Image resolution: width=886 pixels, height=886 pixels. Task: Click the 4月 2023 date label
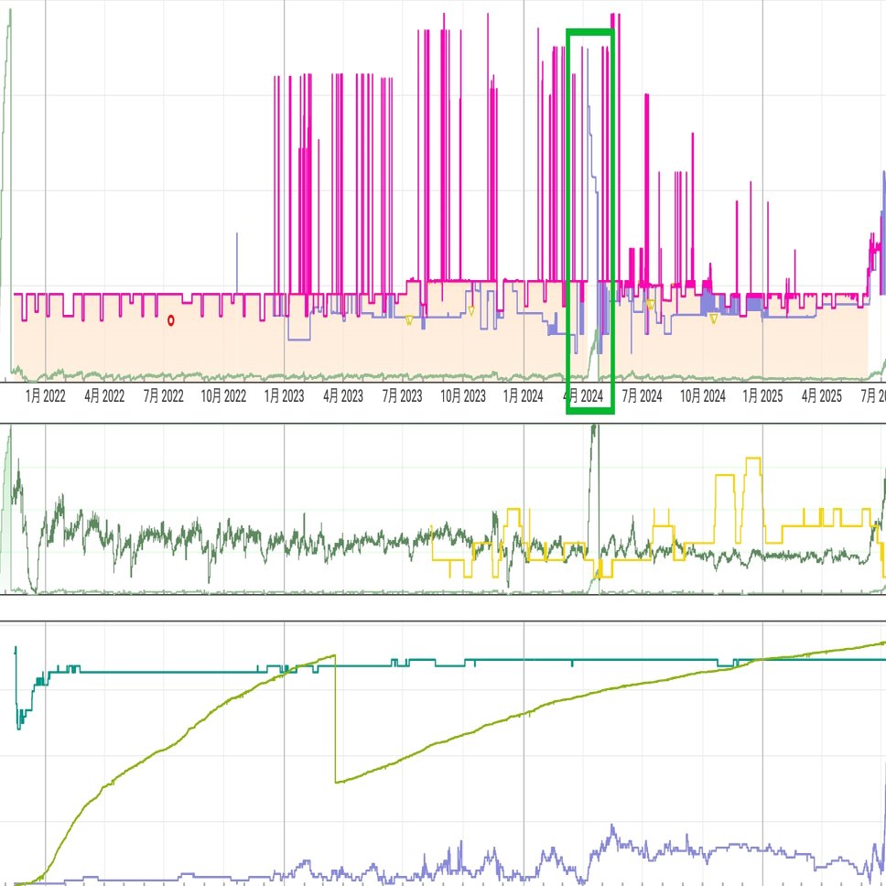(343, 396)
